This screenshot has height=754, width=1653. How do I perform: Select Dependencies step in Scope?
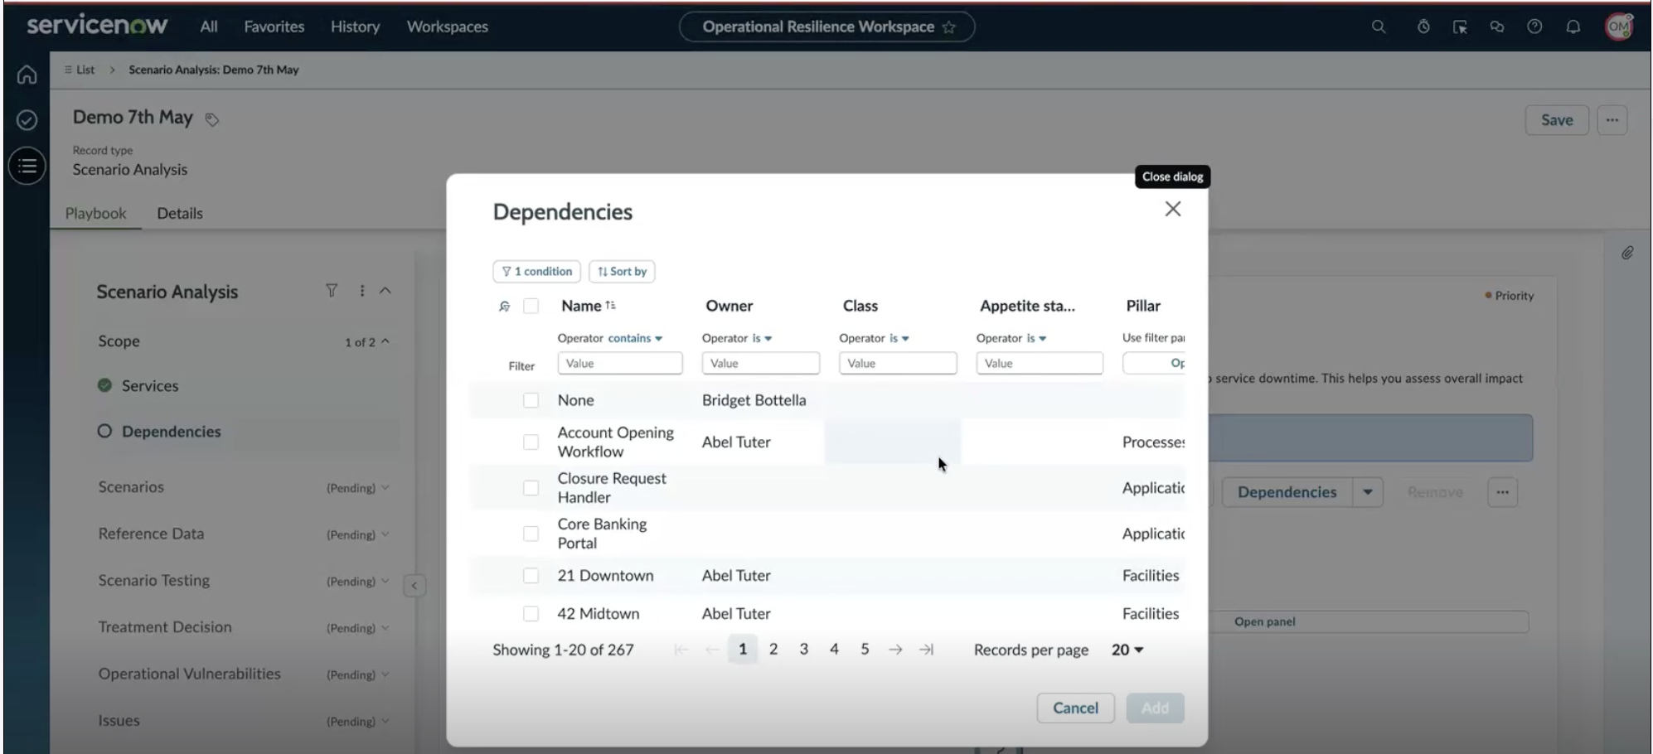(x=172, y=432)
